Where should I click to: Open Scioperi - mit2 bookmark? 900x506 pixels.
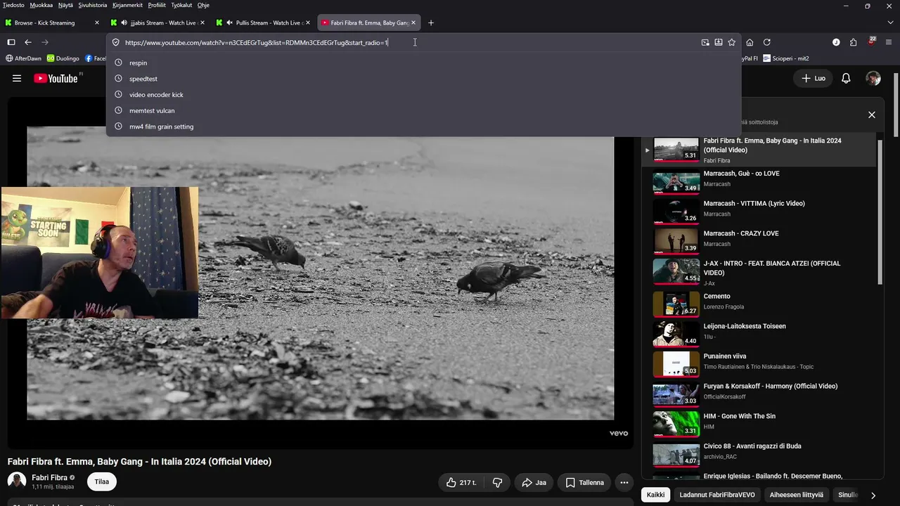pos(786,58)
